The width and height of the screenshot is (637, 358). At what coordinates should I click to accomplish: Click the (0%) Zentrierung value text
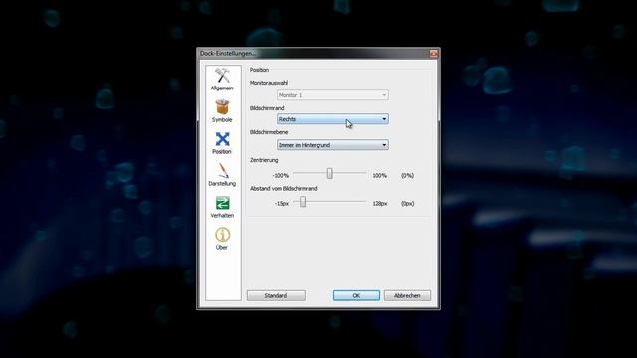407,176
